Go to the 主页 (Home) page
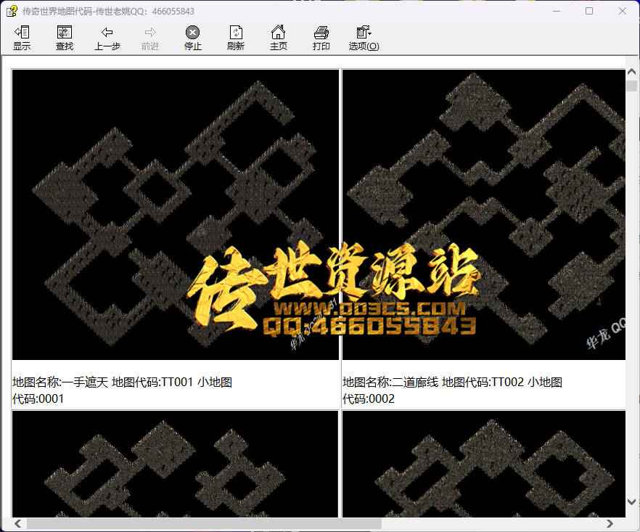 (279, 38)
